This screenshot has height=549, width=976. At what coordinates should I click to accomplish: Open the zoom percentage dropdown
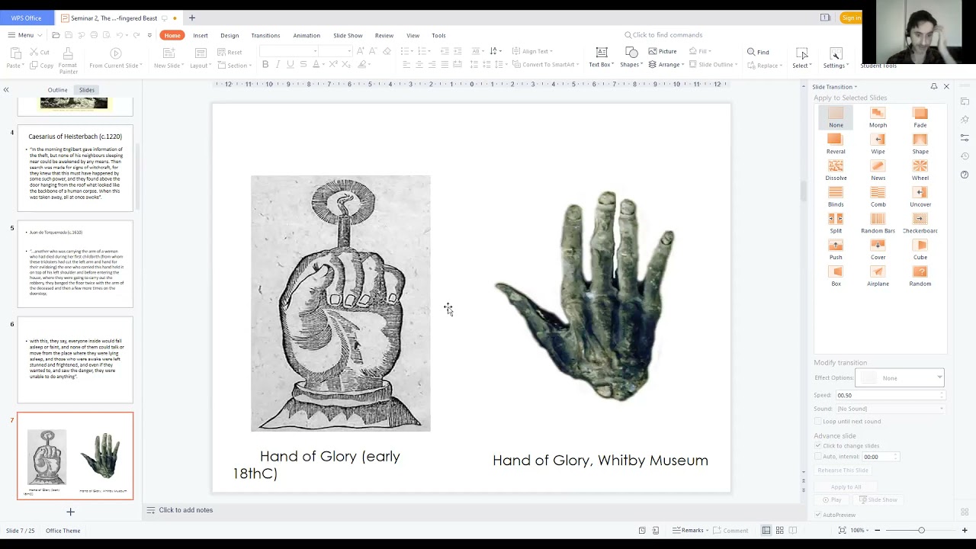pos(859,530)
